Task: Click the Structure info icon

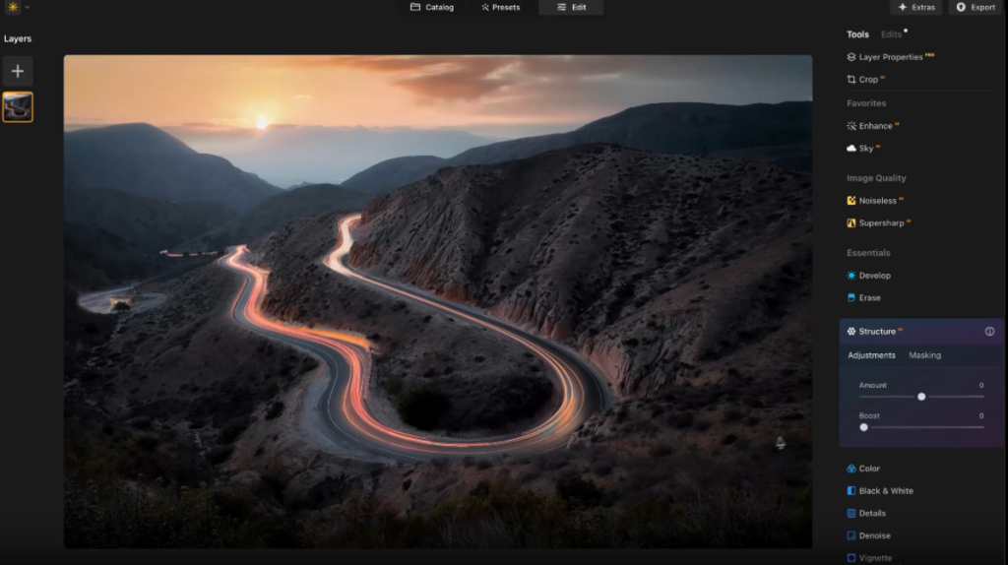Action: point(989,332)
